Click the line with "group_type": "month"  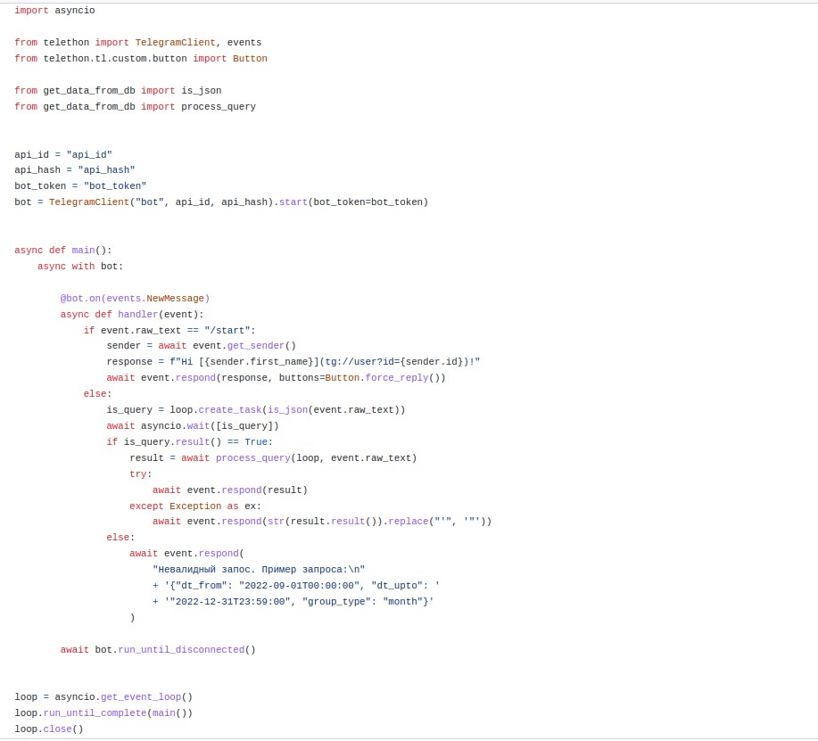pyautogui.click(x=293, y=602)
